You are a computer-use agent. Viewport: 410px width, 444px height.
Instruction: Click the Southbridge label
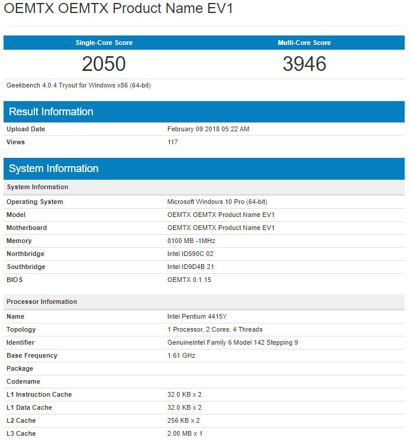[26, 267]
